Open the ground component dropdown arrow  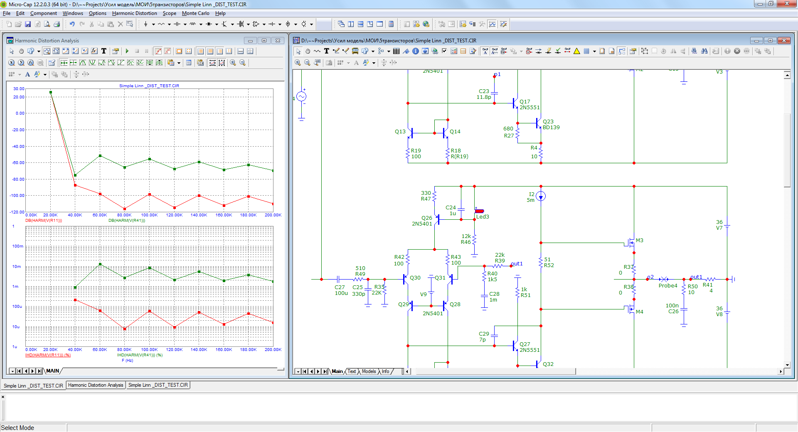click(153, 24)
